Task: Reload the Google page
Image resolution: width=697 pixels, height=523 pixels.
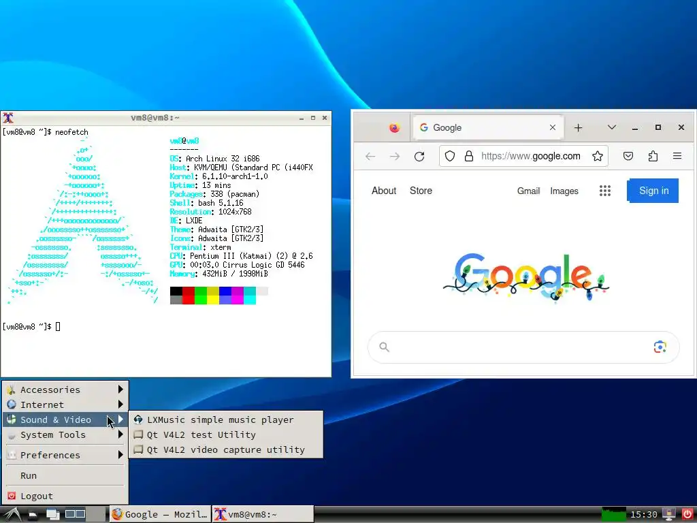Action: pos(419,156)
